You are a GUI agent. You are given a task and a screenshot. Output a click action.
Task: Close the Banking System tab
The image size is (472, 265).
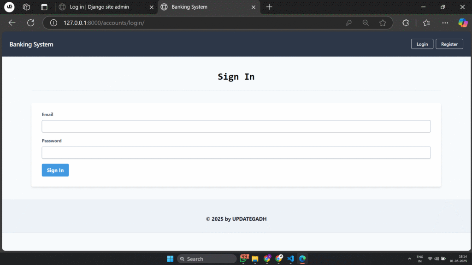(x=254, y=7)
